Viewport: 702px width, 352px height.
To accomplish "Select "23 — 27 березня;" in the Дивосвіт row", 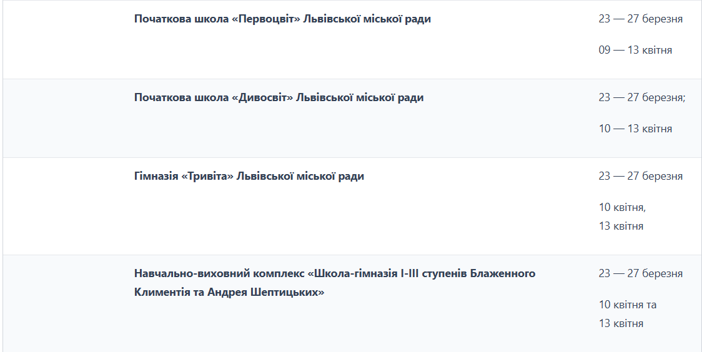I will (641, 97).
